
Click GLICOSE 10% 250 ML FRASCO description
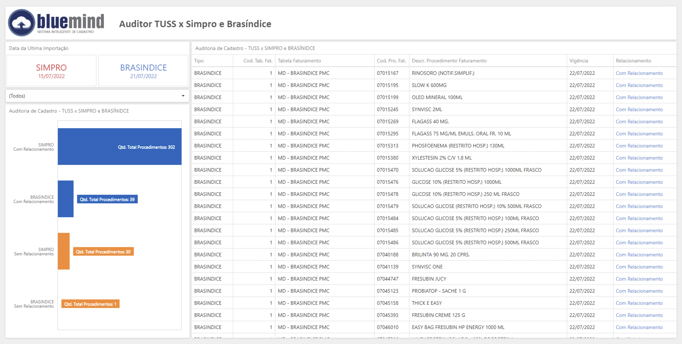point(465,194)
